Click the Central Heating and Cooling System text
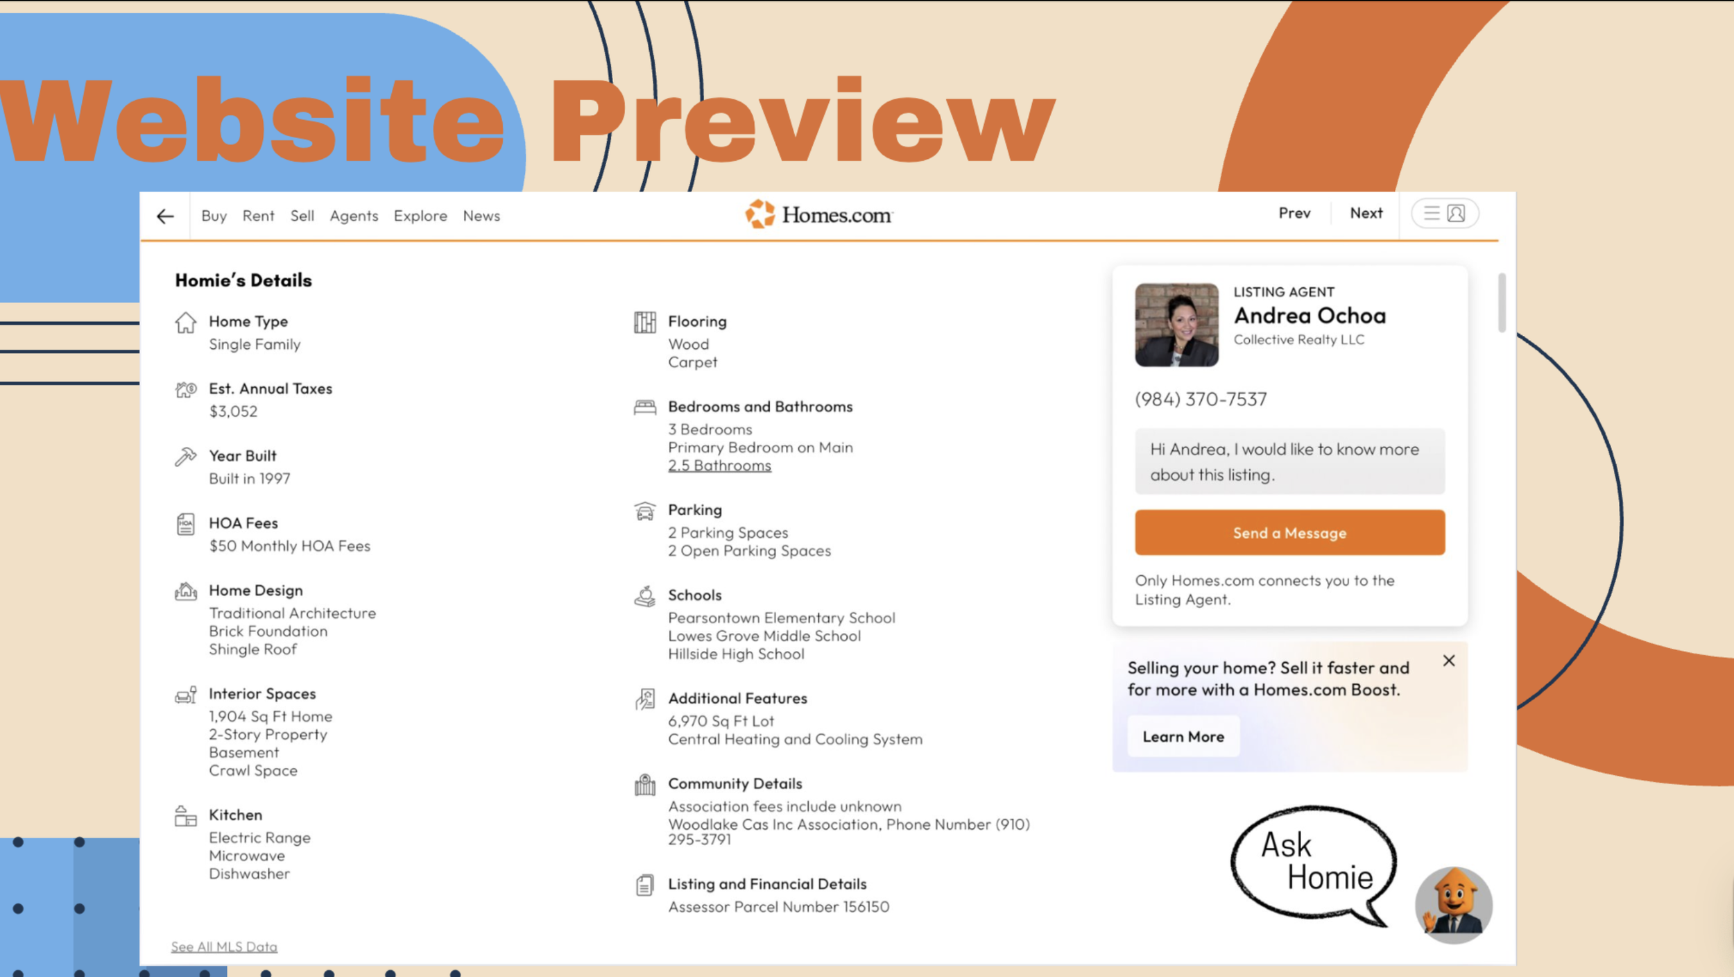The image size is (1734, 977). click(795, 740)
